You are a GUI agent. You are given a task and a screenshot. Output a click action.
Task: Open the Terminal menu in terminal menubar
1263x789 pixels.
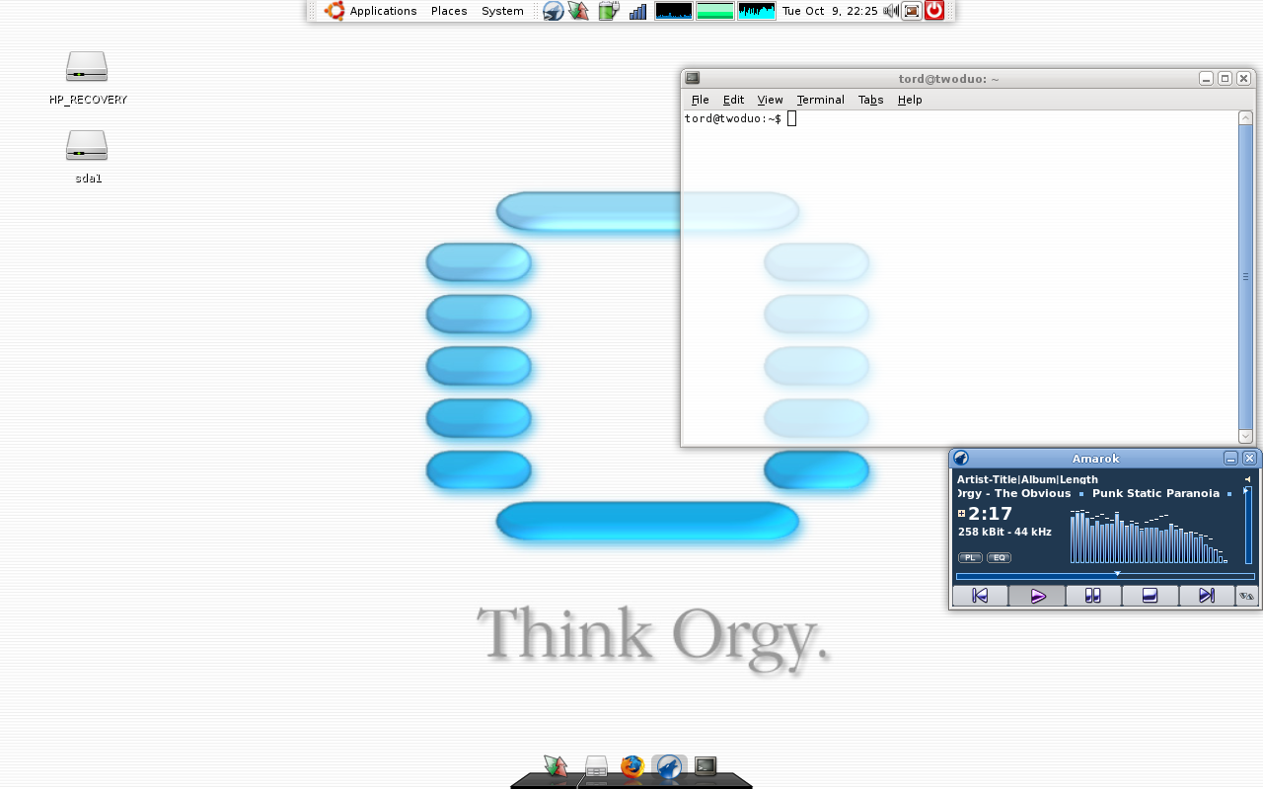[820, 100]
